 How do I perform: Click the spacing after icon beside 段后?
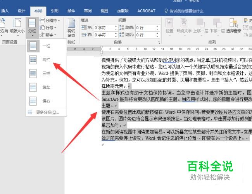[122, 35]
